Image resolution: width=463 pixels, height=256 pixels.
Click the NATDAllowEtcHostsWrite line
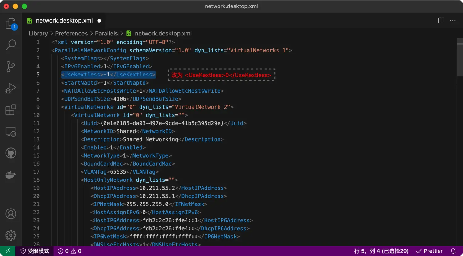point(142,91)
